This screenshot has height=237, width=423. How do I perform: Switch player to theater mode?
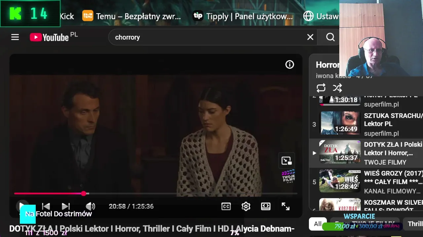pos(266,206)
